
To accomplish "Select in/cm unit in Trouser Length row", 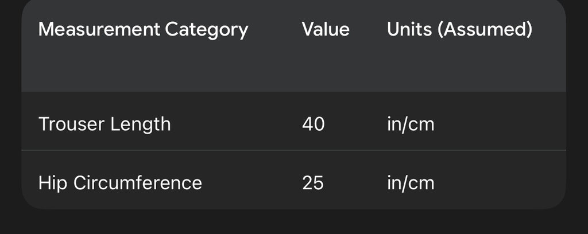I will tap(411, 123).
